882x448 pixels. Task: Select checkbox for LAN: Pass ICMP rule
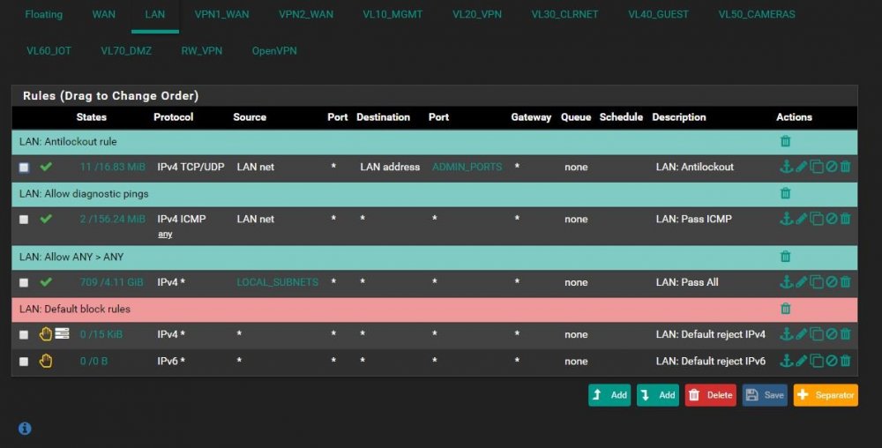[x=24, y=220]
